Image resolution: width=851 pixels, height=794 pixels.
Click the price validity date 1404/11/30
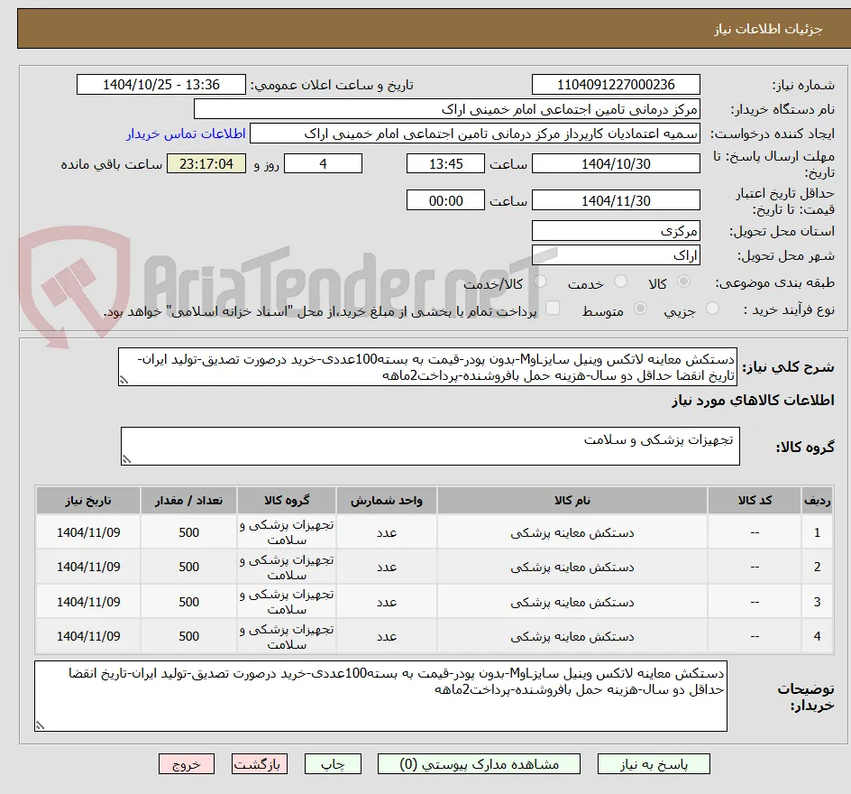[616, 200]
